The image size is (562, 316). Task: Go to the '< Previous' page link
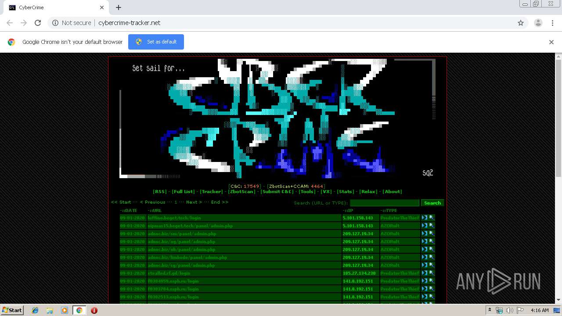(x=152, y=202)
